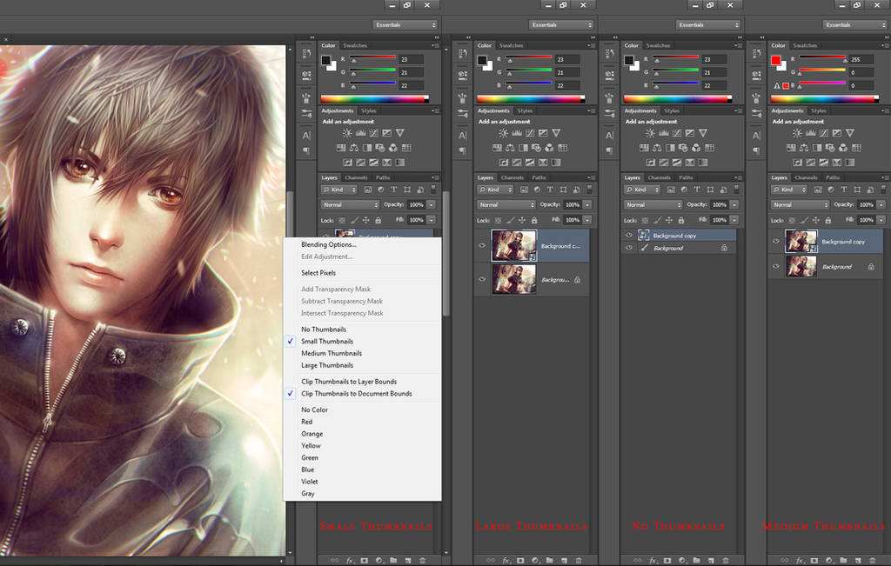Click fx layer style icon under Large Thumbnails
891x566 pixels.
coord(506,560)
